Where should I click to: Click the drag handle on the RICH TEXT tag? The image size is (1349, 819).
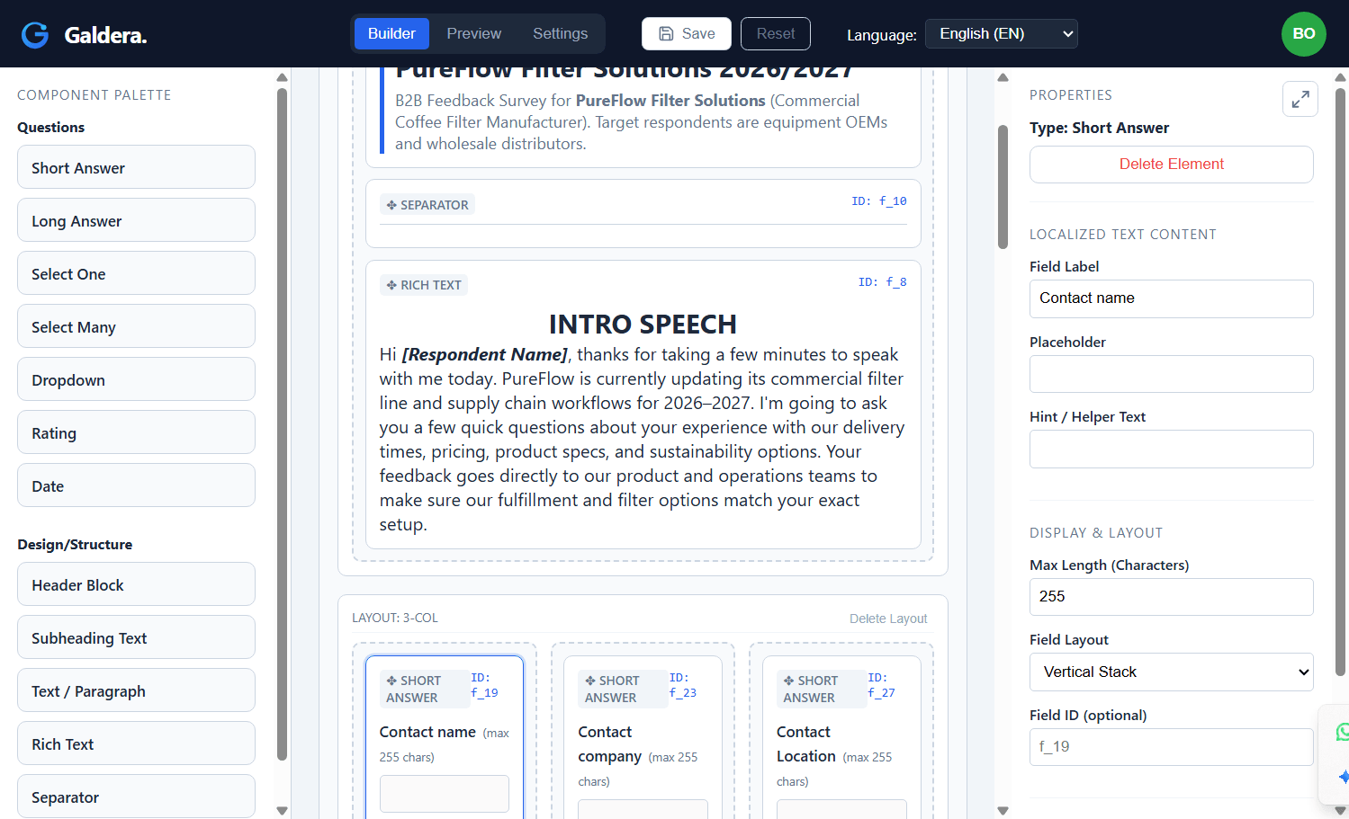tap(391, 285)
